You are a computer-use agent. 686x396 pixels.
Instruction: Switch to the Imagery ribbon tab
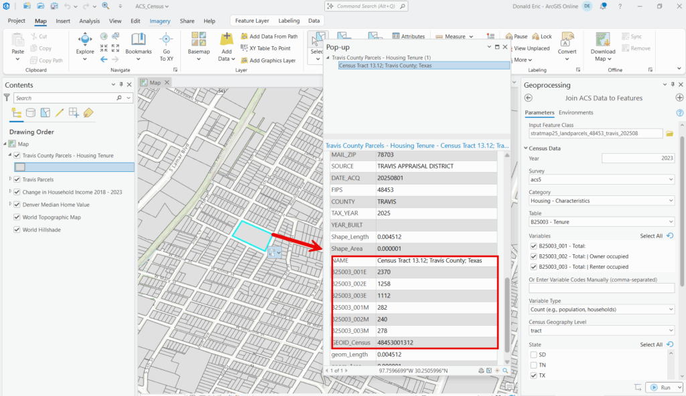tap(159, 21)
